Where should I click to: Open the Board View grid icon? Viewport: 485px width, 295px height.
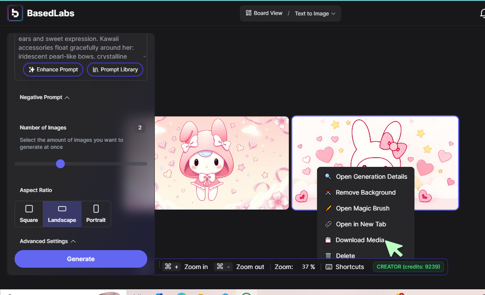pos(248,13)
